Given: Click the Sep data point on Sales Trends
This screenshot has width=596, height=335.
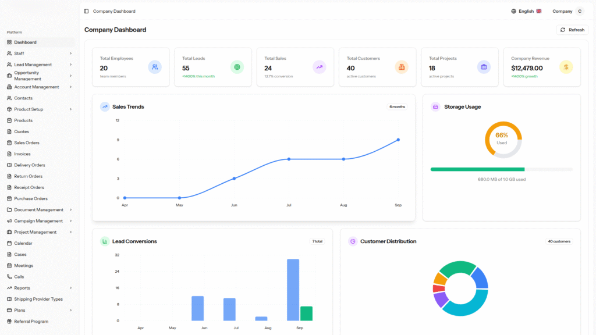Looking at the screenshot, I should click(x=398, y=140).
